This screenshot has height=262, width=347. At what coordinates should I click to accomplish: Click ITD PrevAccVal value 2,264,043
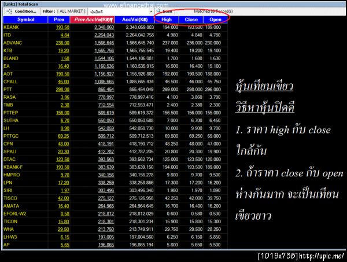(x=104, y=35)
